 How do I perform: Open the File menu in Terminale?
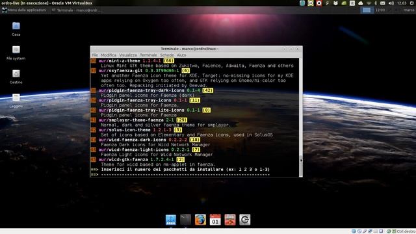pyautogui.click(x=95, y=55)
